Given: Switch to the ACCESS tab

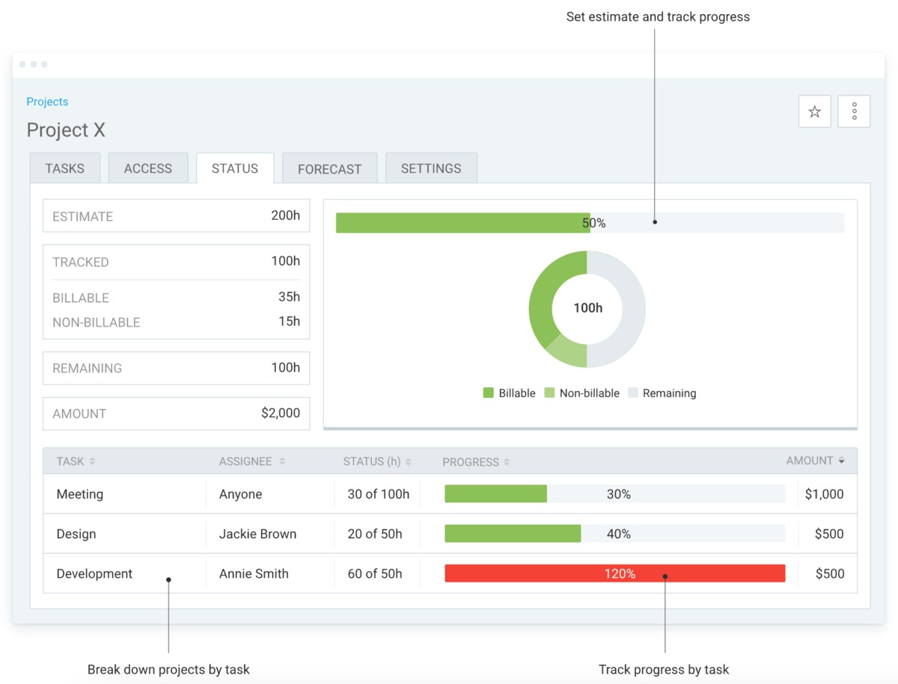Looking at the screenshot, I should pos(147,168).
